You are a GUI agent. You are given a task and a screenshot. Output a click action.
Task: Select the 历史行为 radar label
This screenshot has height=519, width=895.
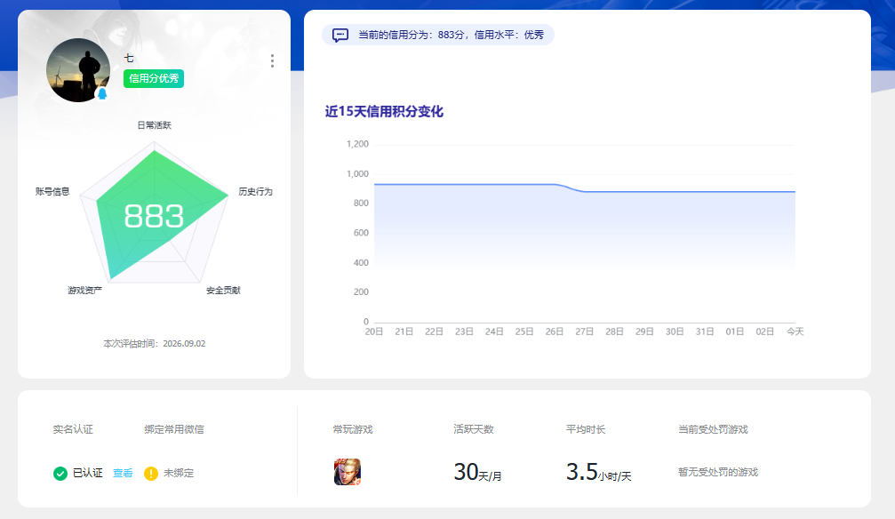(x=255, y=191)
